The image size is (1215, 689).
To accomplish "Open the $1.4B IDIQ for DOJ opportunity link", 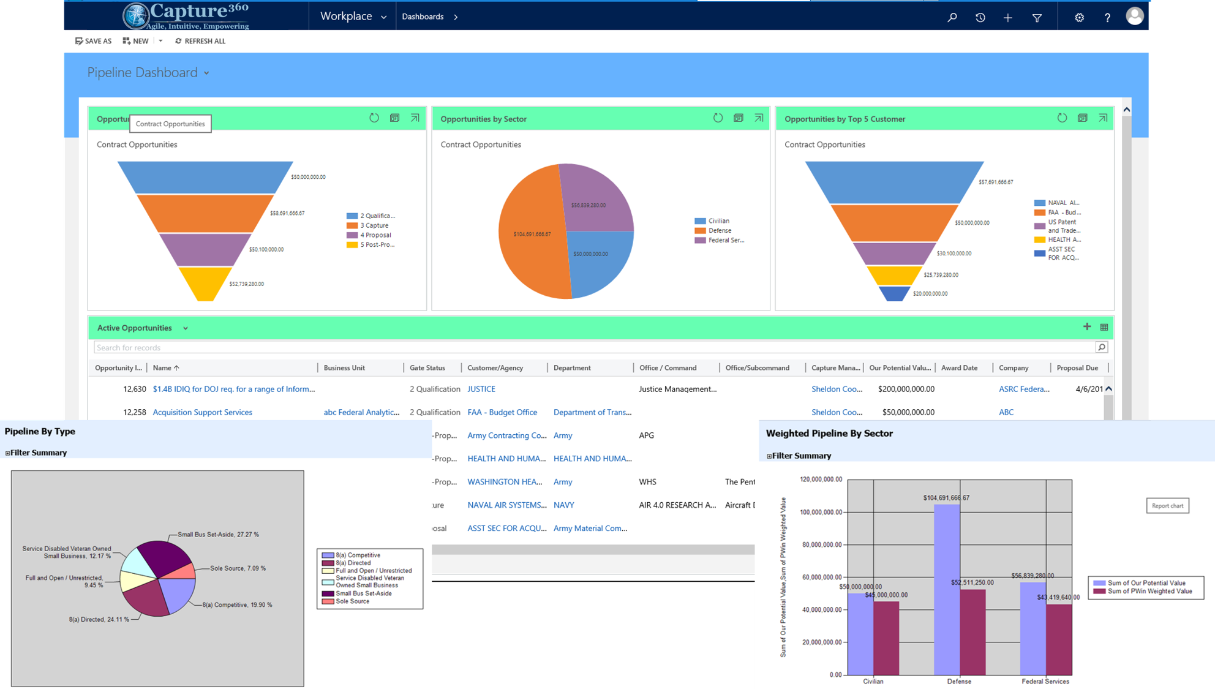I will 234,389.
